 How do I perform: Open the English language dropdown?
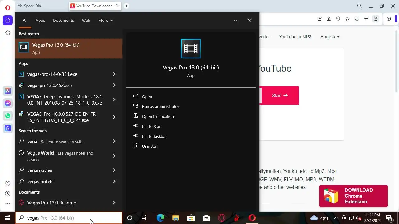click(330, 37)
